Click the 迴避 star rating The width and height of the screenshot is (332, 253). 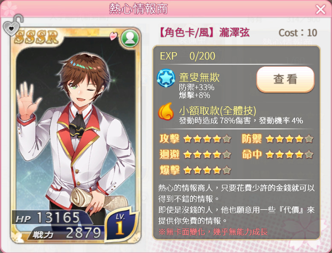click(207, 154)
